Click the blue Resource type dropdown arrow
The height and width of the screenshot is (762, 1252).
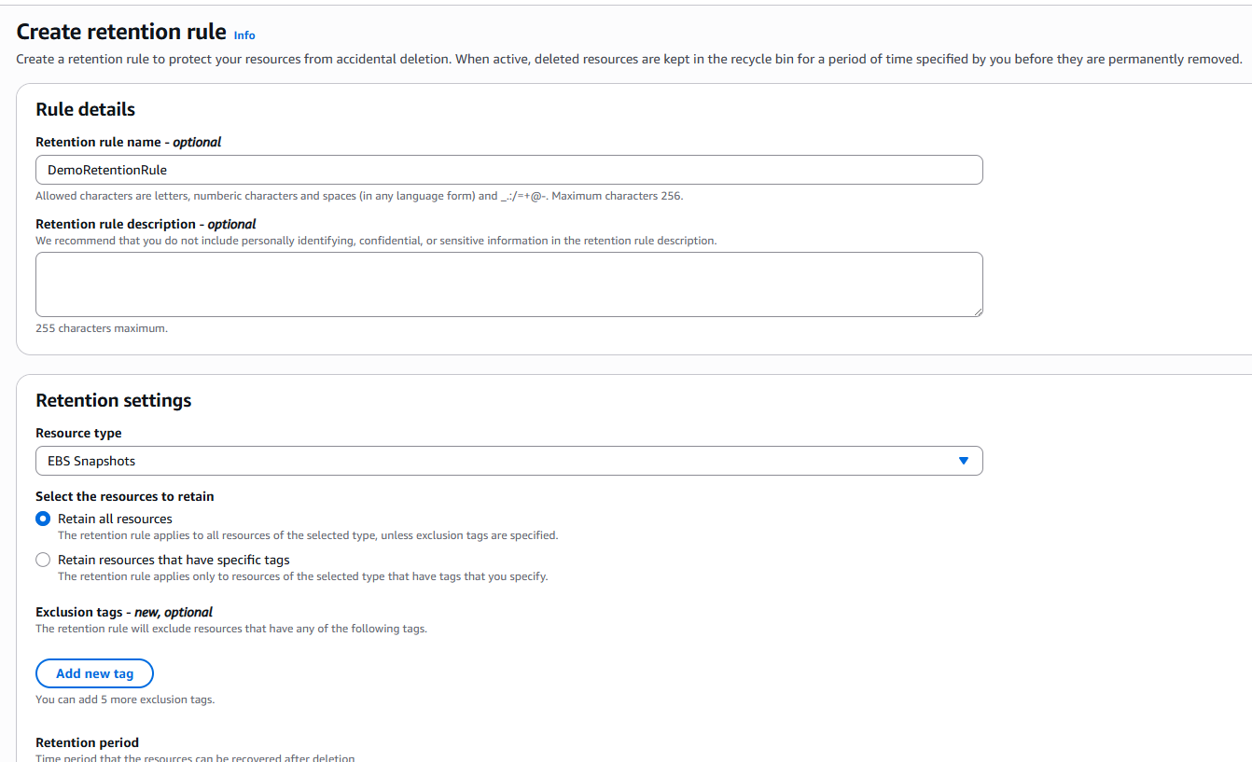[964, 461]
